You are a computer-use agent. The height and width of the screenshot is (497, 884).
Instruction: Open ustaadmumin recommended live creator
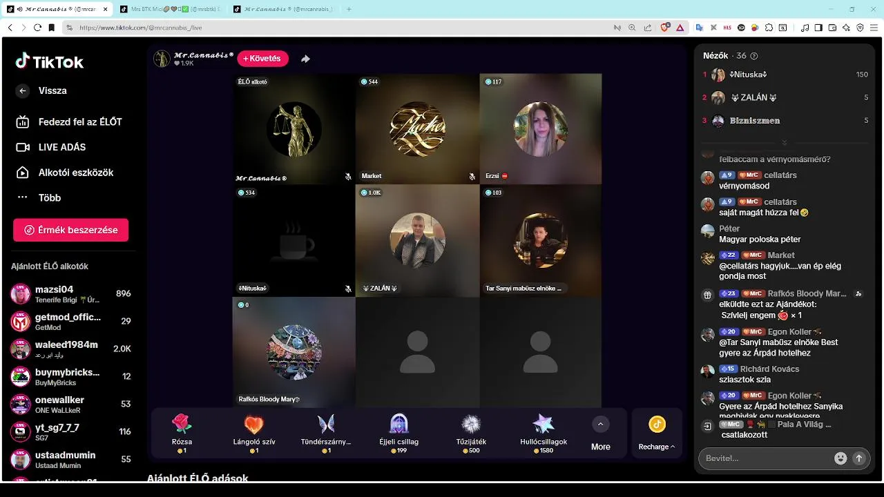70,459
